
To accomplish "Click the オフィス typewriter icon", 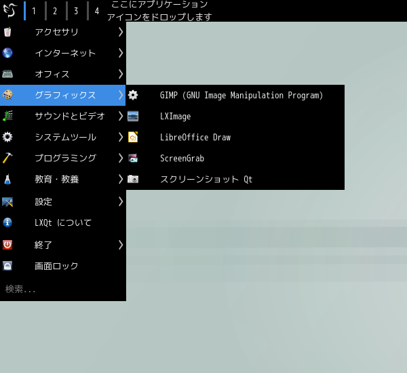I will coord(7,74).
